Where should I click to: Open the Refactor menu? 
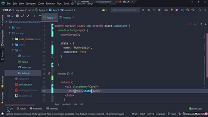[50, 4]
